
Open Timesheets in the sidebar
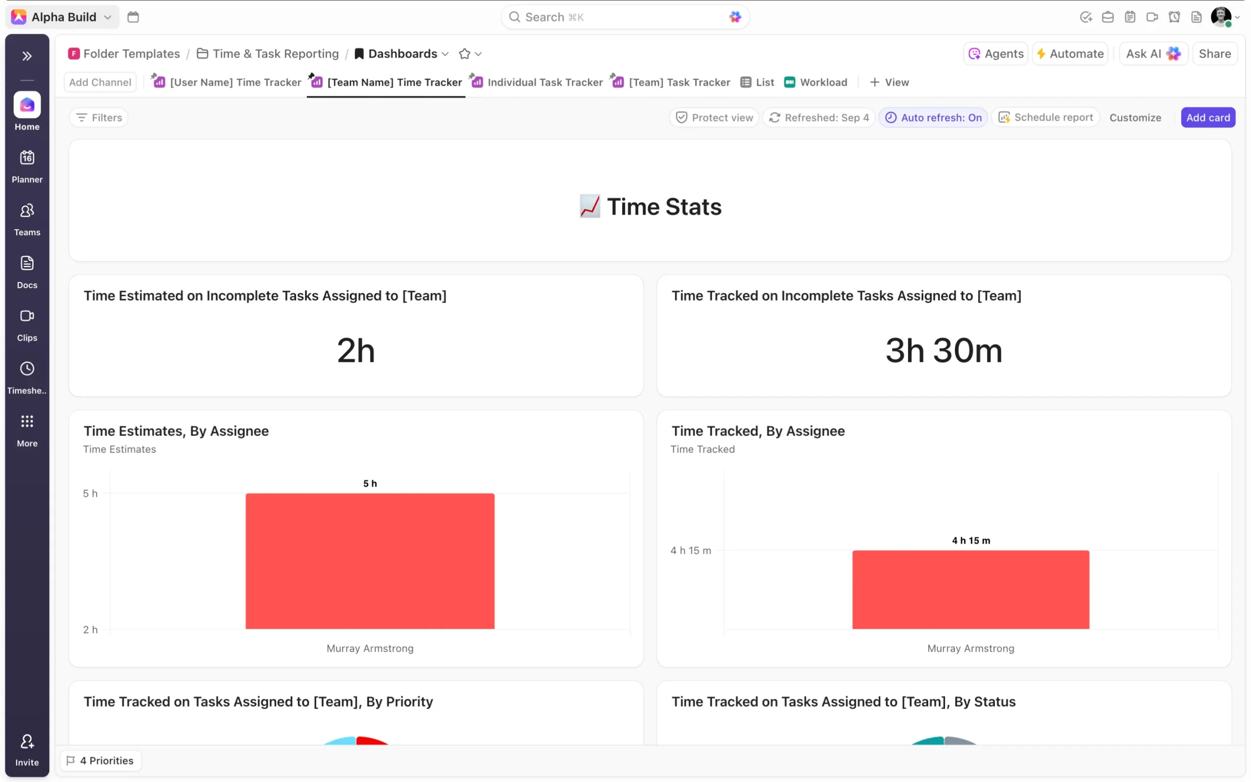coord(27,377)
